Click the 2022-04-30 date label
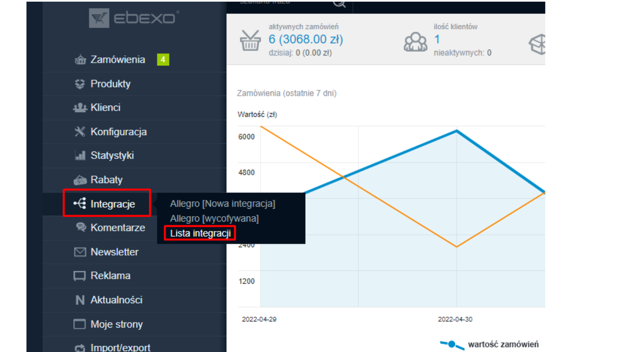627x352 pixels. coord(455,319)
